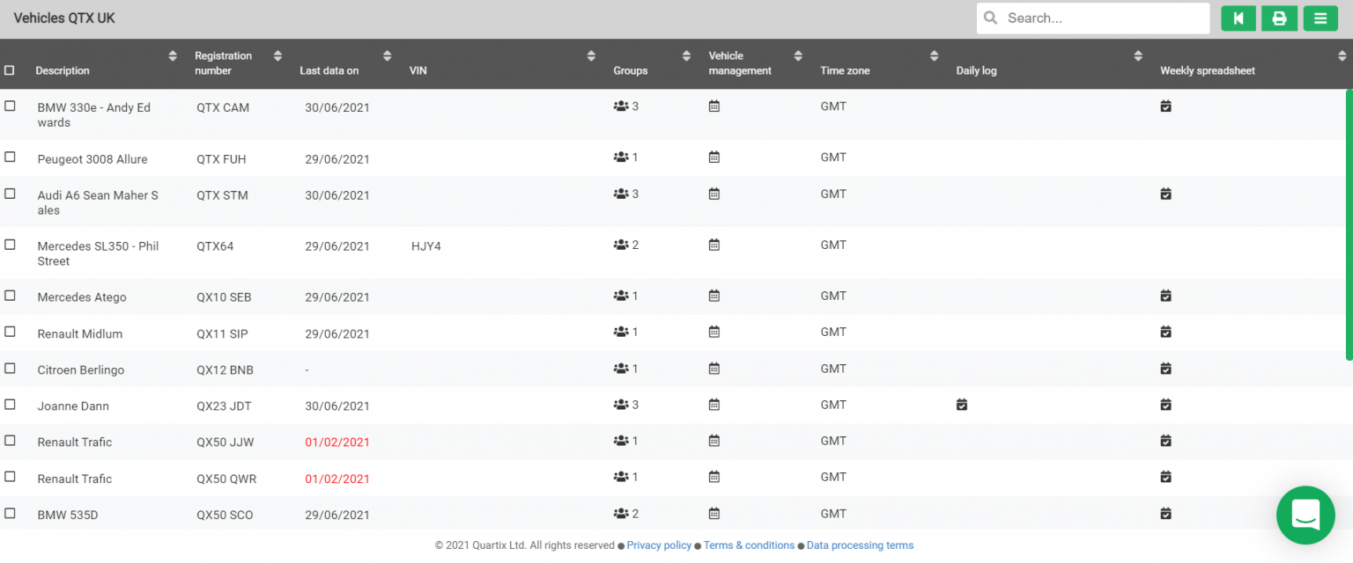Click the groups icon for Mercedes SL350
Screen dimensions: 1353x563
pyautogui.click(x=621, y=245)
